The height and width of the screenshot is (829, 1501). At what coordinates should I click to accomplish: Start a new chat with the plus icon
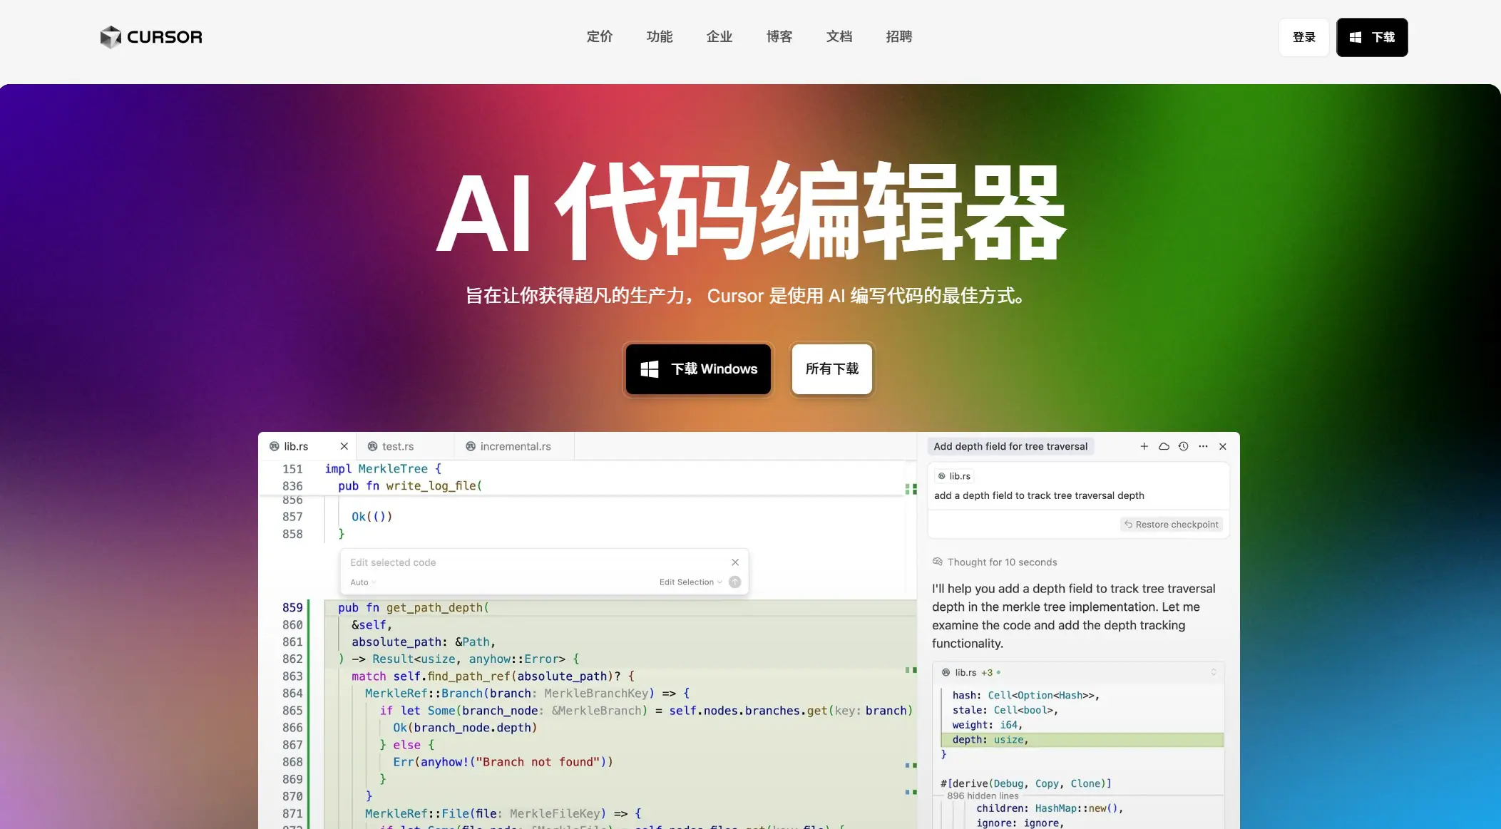[x=1144, y=446]
